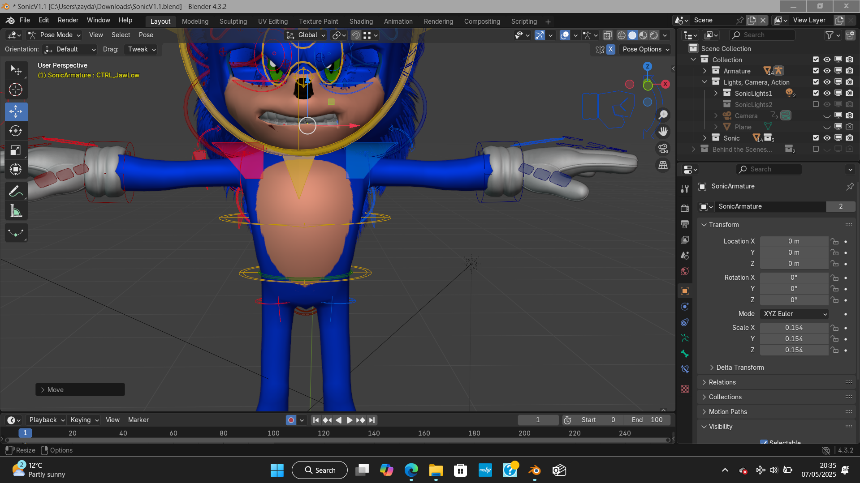Expand the Sonic collection in outliner
Viewport: 860px width, 483px height.
704,138
